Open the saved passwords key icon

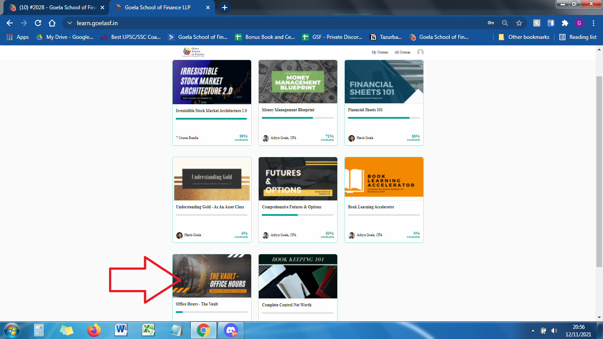[490, 23]
